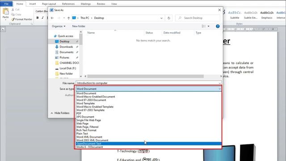
Task: Sort by the Status column header
Action: click(x=149, y=33)
